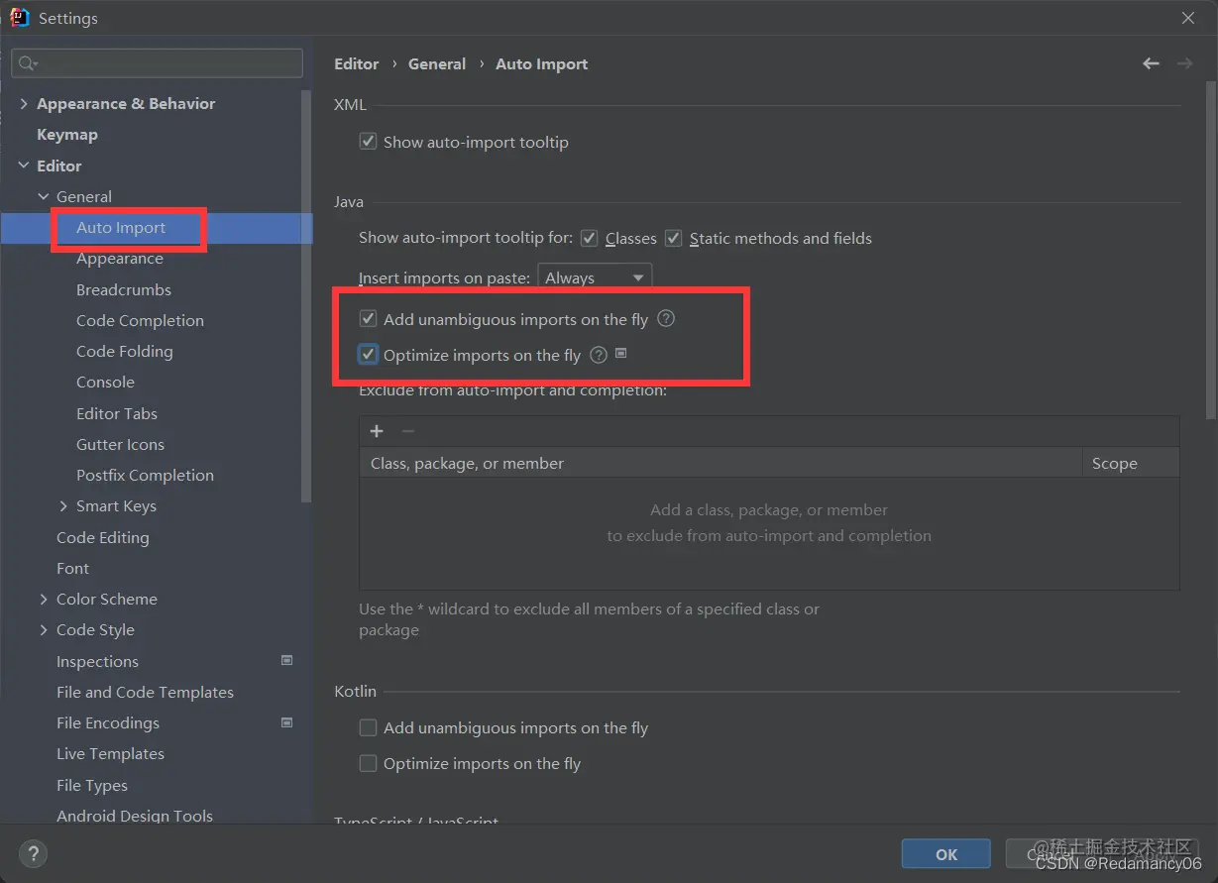Expand Color Scheme node
The height and width of the screenshot is (883, 1218).
pyautogui.click(x=44, y=599)
